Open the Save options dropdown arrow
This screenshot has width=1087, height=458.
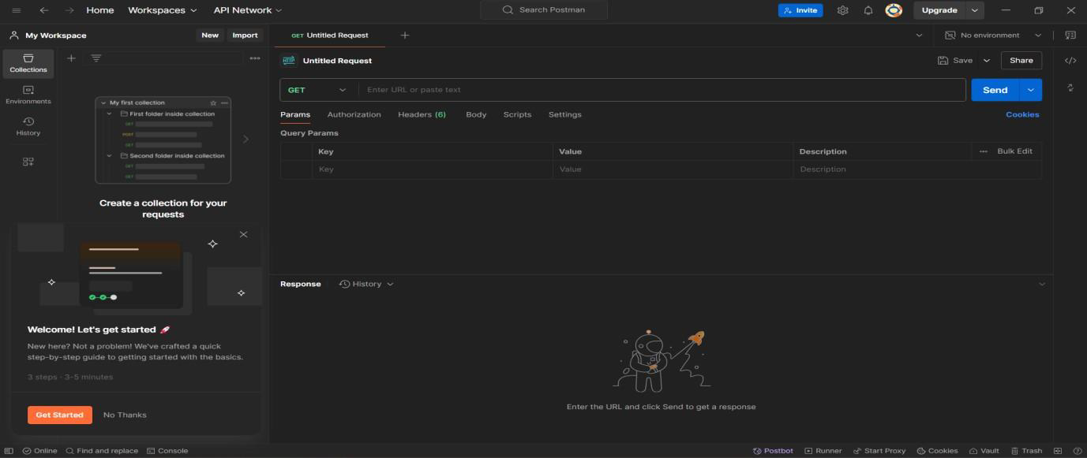point(987,61)
